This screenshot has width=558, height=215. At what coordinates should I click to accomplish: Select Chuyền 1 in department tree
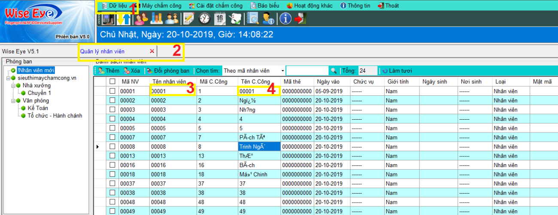(x=39, y=93)
